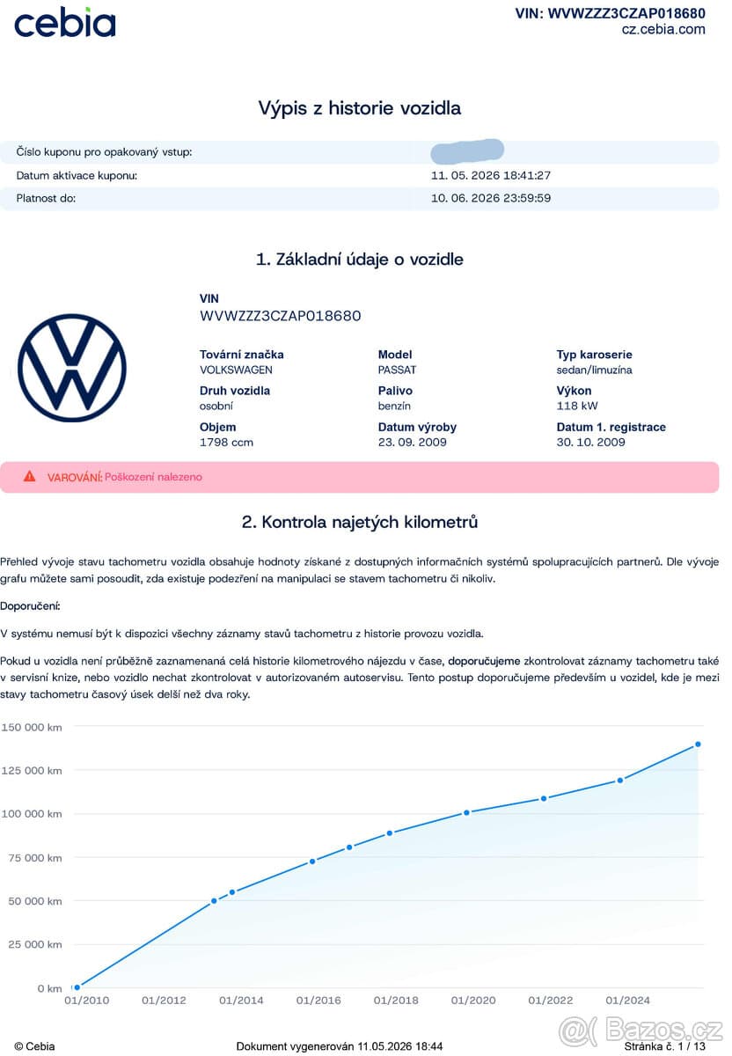Select the first registration date 30. 10. 2009
This screenshot has width=732, height=1056.
(590, 442)
